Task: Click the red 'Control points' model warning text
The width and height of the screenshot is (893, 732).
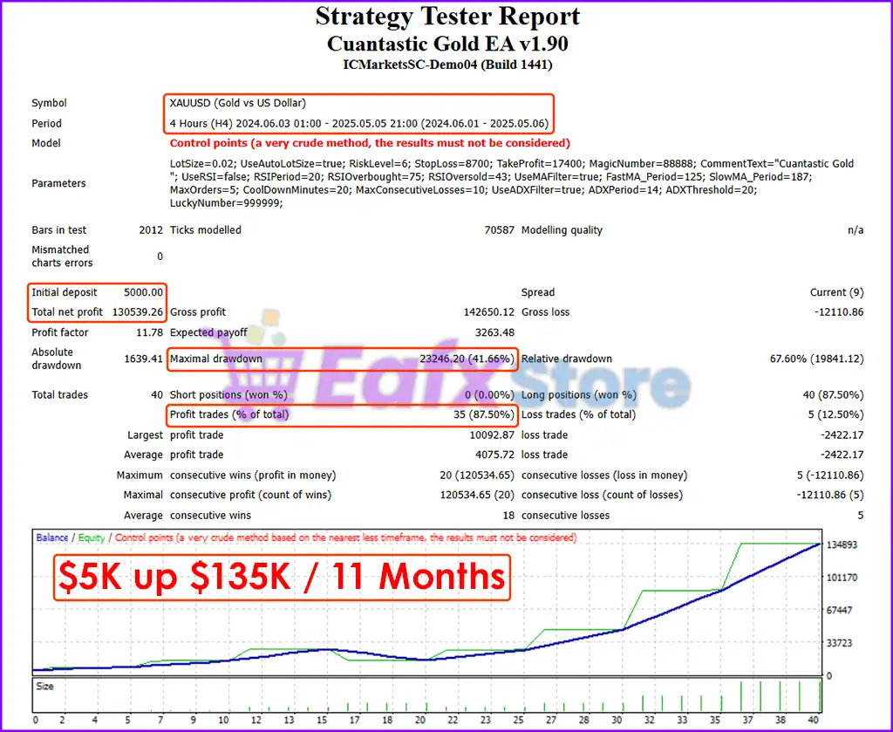Action: pyautogui.click(x=370, y=143)
